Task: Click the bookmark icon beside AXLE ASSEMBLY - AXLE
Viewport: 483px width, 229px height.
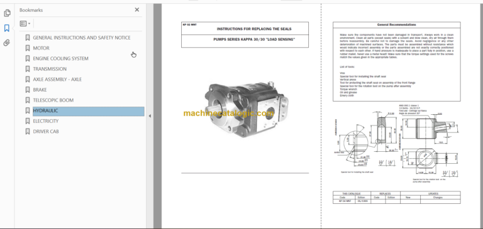Action: (x=28, y=79)
